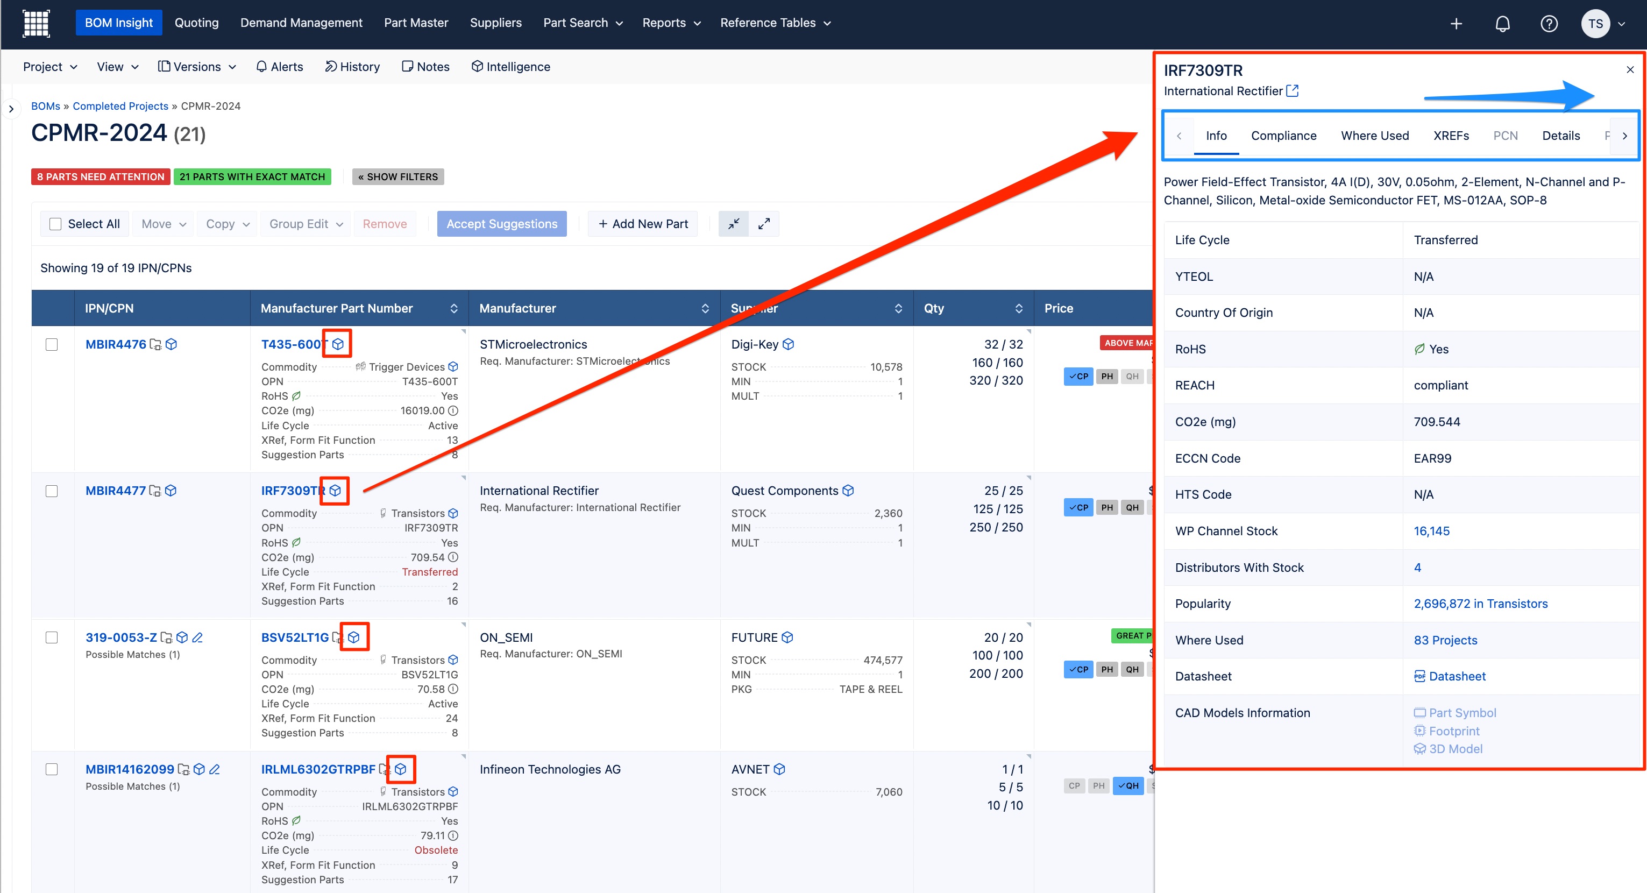This screenshot has width=1647, height=893.
Task: Switch to the Where Used tab
Action: 1375,136
